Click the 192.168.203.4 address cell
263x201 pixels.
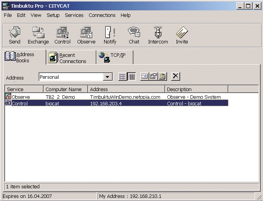106,103
